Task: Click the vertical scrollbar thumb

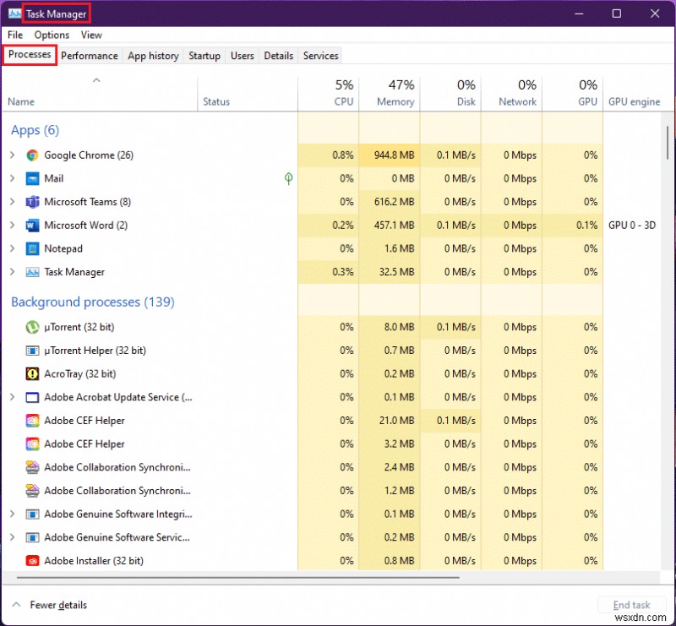Action: point(668,143)
